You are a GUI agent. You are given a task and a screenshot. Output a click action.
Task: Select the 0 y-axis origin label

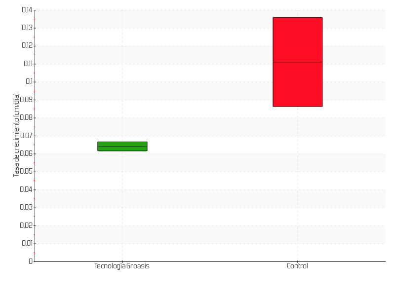[30, 261]
